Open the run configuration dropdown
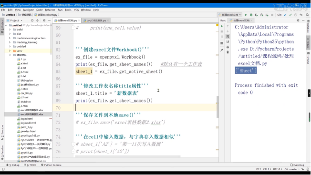311x175 pixels. click(x=230, y=15)
